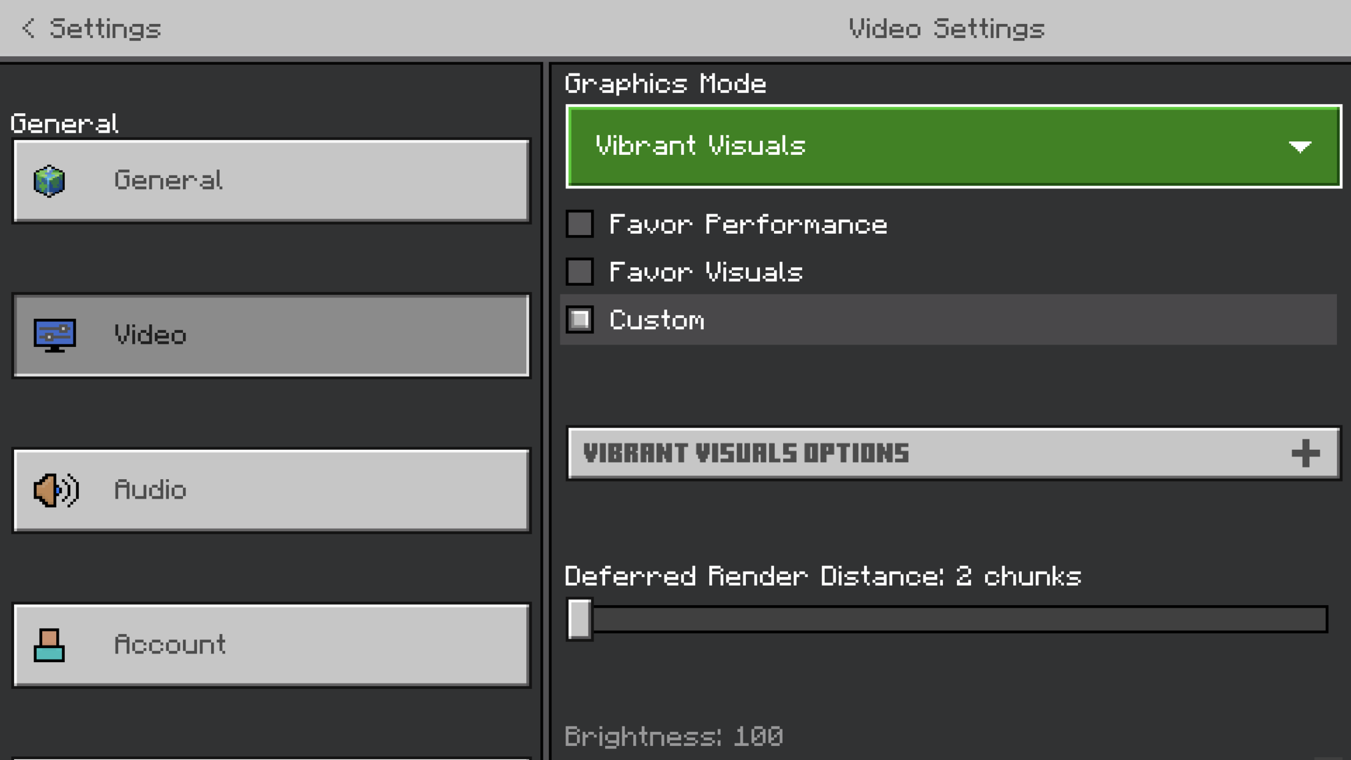1351x760 pixels.
Task: Click the monitor icon beside Video
Action: tap(55, 335)
